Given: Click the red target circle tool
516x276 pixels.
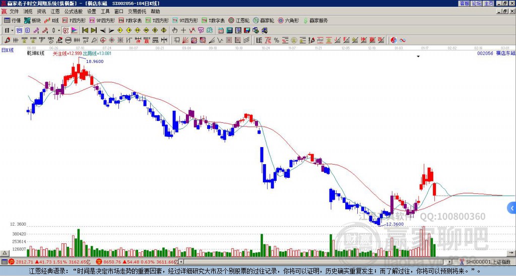Looking at the screenshot, I should tap(103, 40).
